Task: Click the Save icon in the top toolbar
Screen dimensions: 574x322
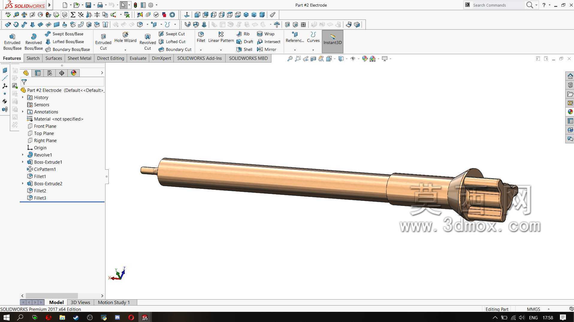Action: tap(88, 5)
